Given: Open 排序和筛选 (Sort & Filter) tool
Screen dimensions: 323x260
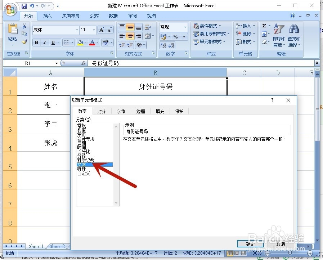Looking at the screenshot, I should [279, 35].
